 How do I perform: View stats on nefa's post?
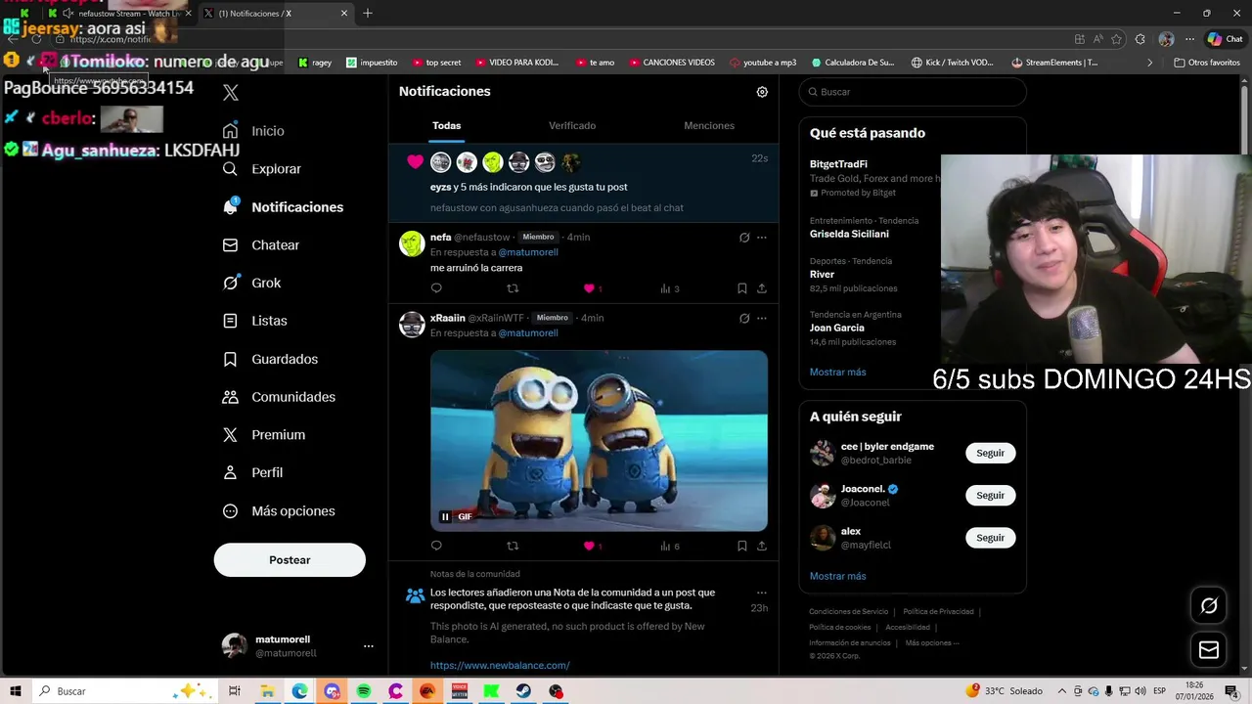tap(670, 288)
